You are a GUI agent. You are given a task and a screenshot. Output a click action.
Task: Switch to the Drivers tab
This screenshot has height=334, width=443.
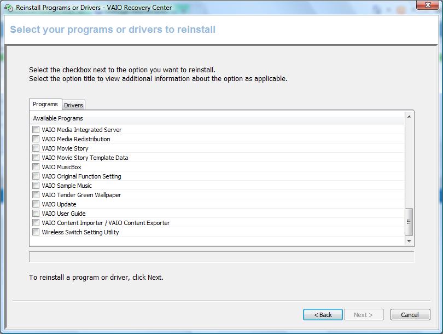73,105
